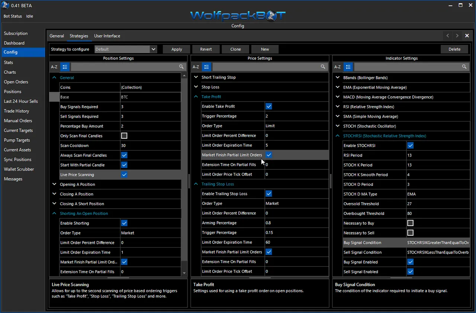Image resolution: width=476 pixels, height=313 pixels.
Task: Expand MACD indicator section
Action: (x=338, y=97)
